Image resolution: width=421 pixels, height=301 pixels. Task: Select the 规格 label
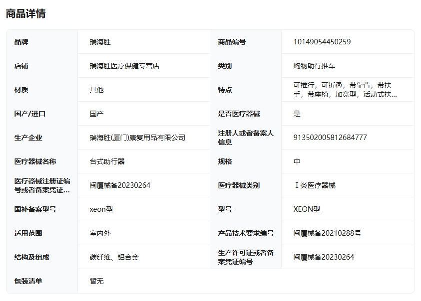click(225, 161)
